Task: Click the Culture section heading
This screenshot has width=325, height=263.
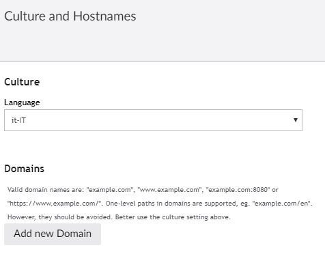Action: click(22, 82)
